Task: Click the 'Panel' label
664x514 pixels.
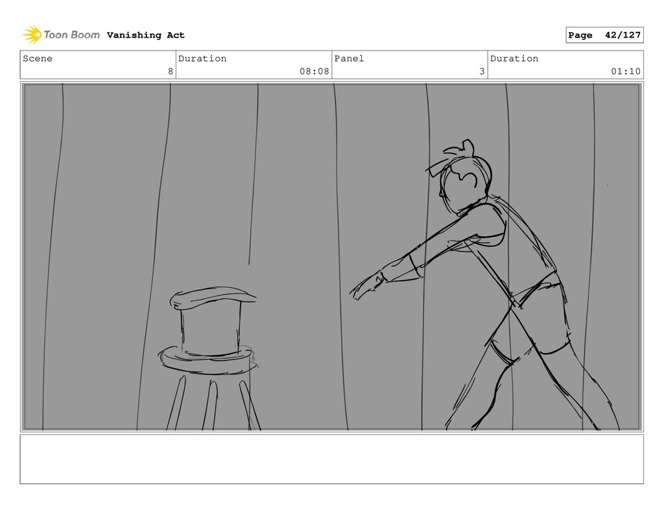Action: pyautogui.click(x=349, y=58)
